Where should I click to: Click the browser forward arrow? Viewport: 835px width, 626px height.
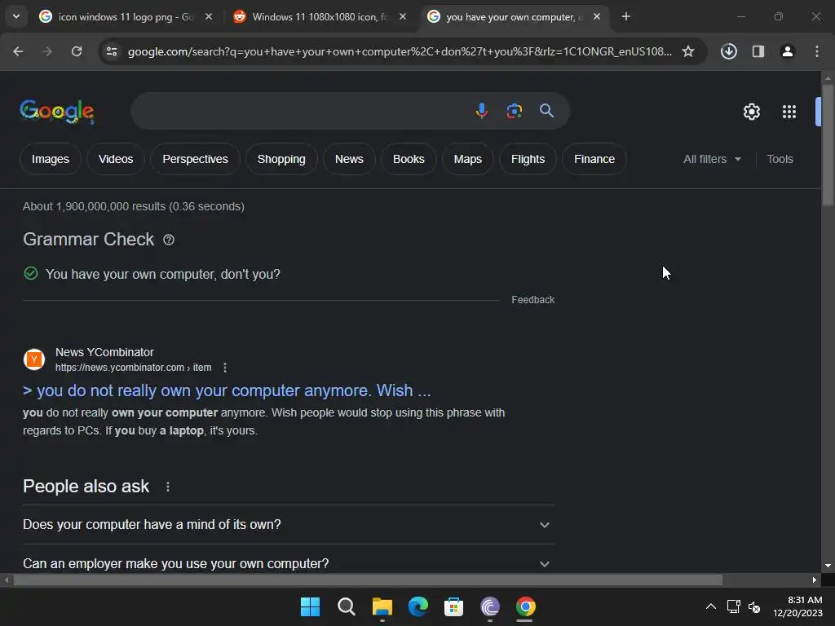(x=47, y=51)
